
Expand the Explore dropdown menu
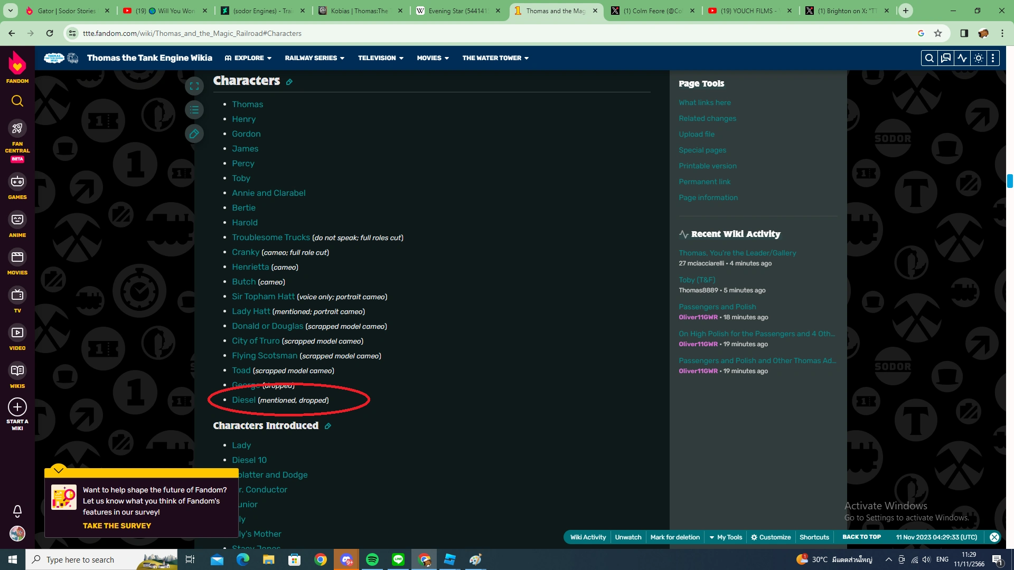248,58
